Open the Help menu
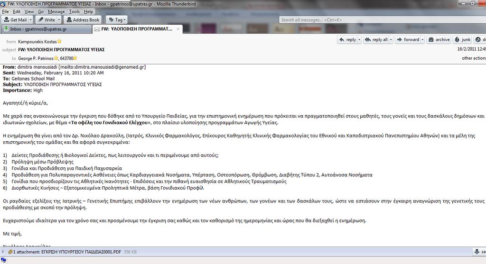The image size is (486, 264). point(88,11)
